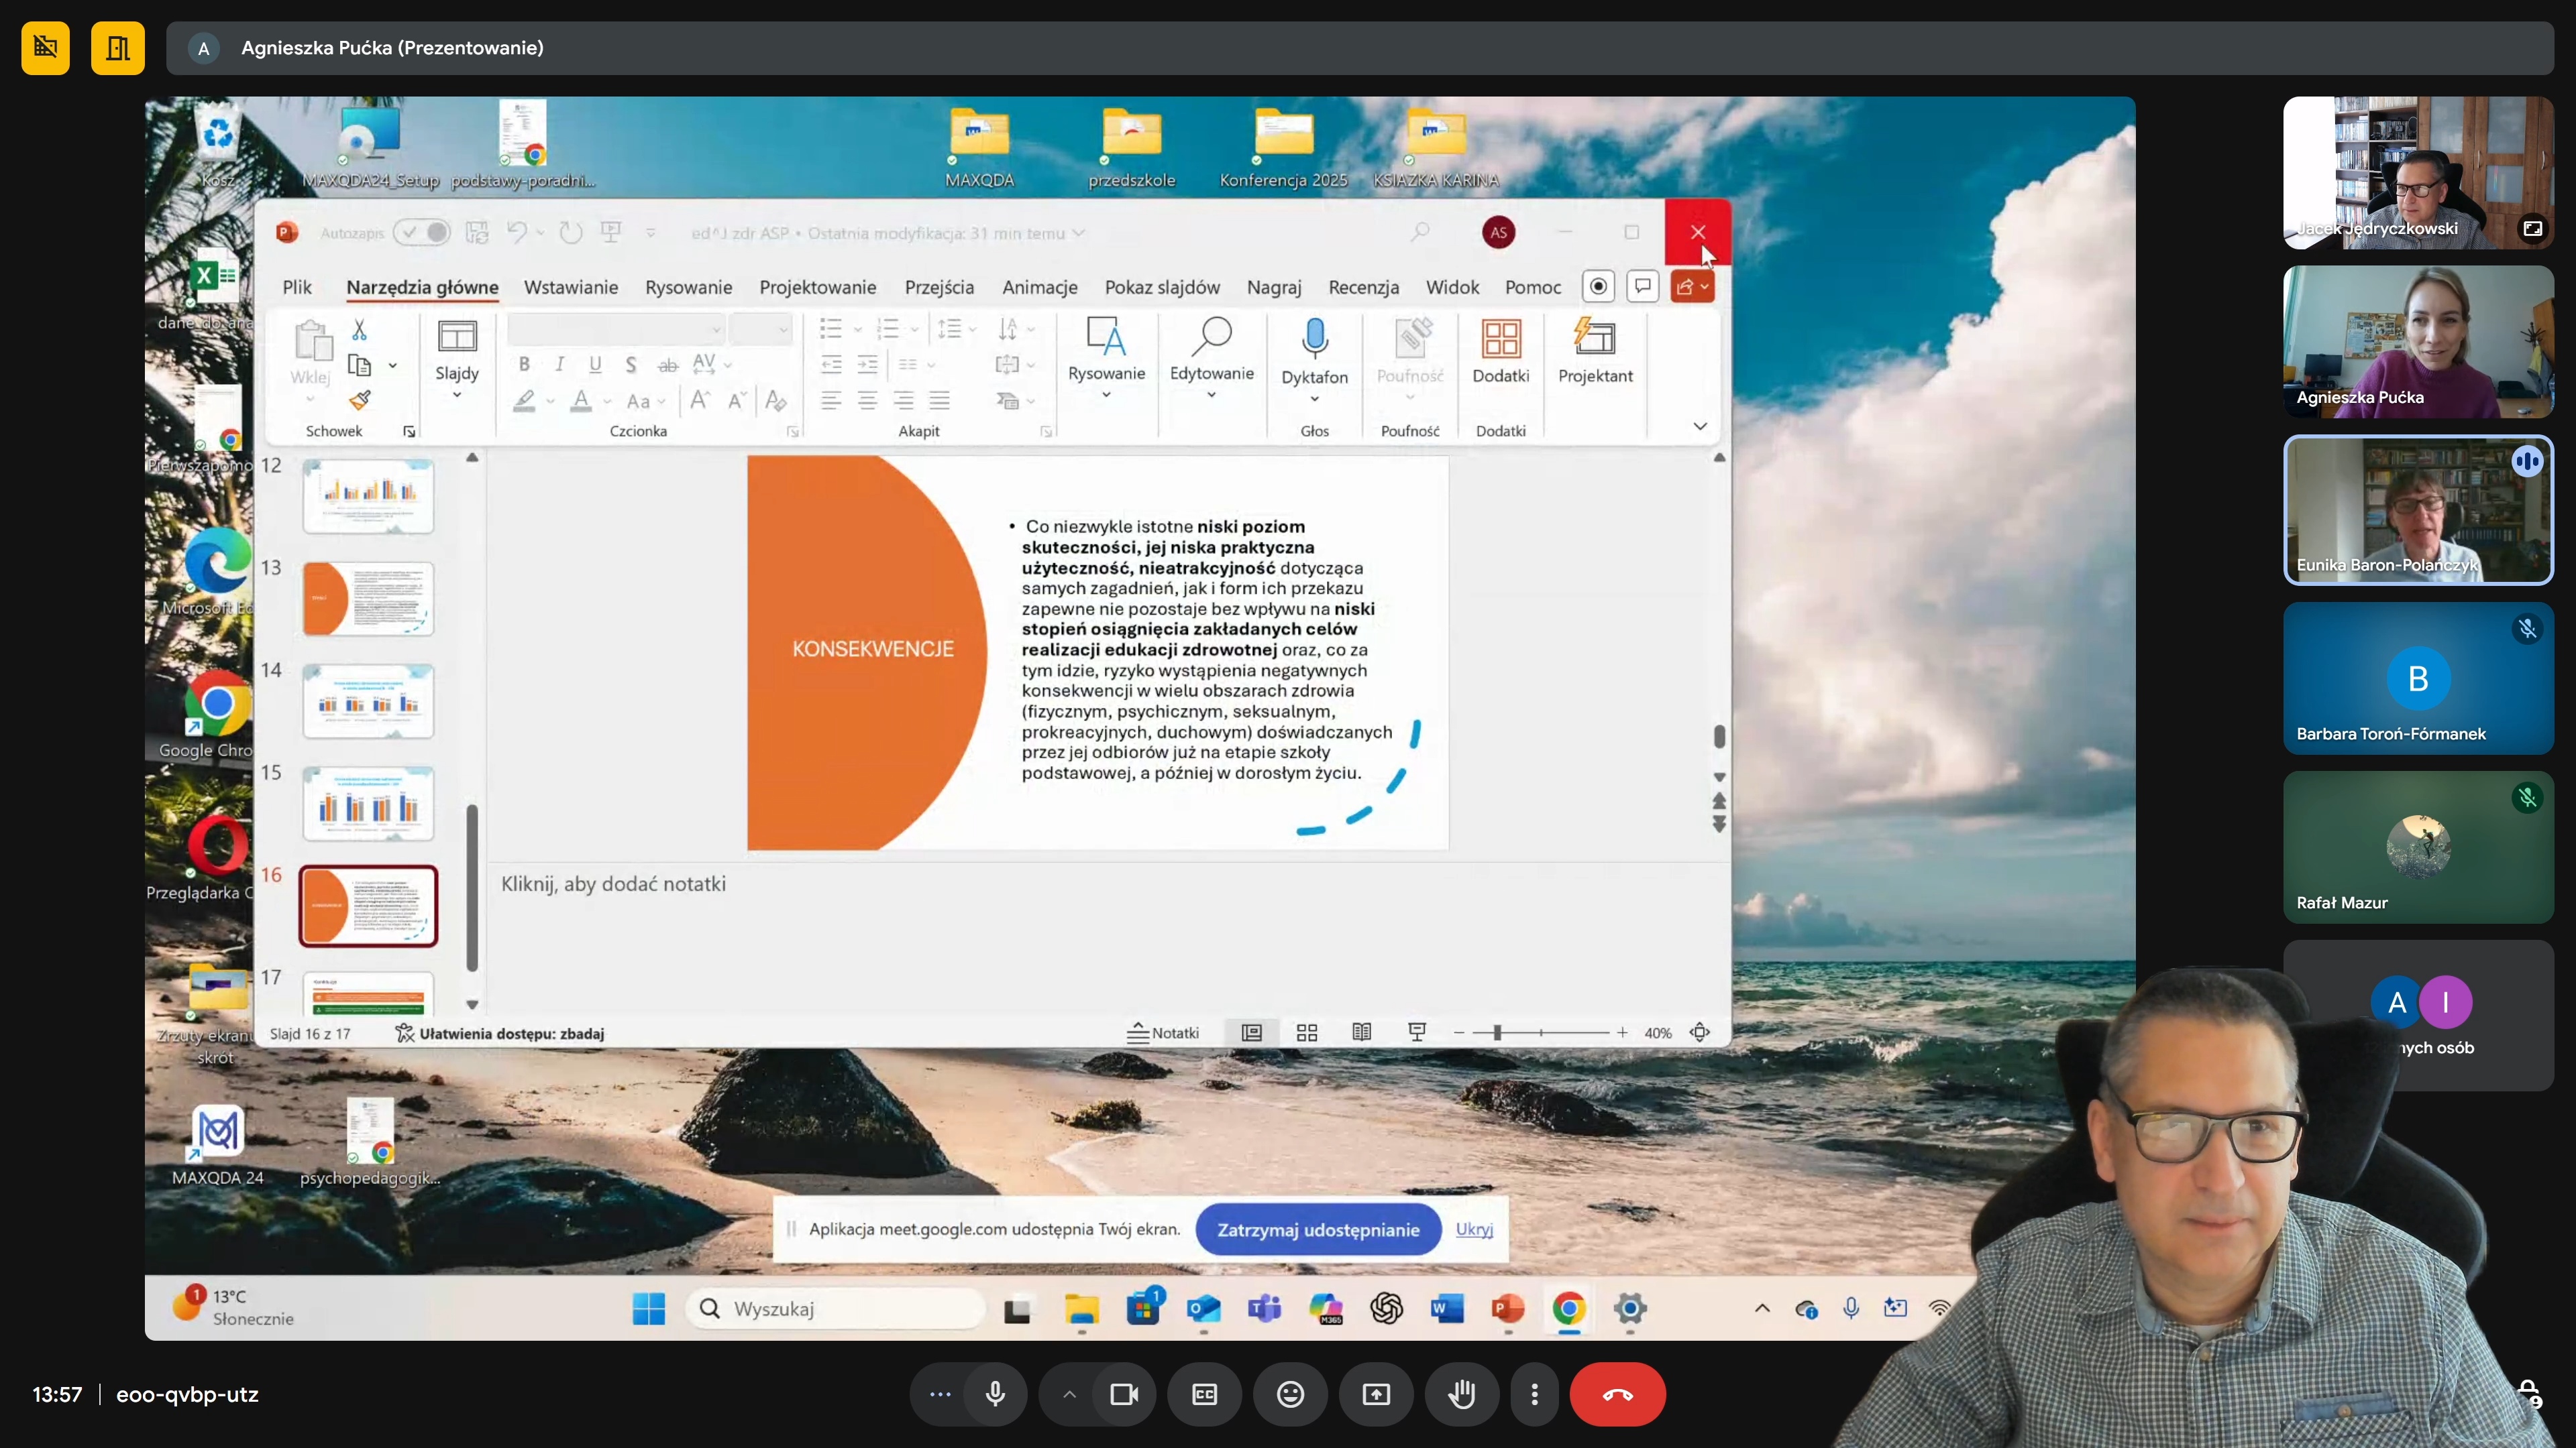Image resolution: width=2576 pixels, height=1448 pixels.
Task: Open Word from the taskbar
Action: (x=1447, y=1308)
